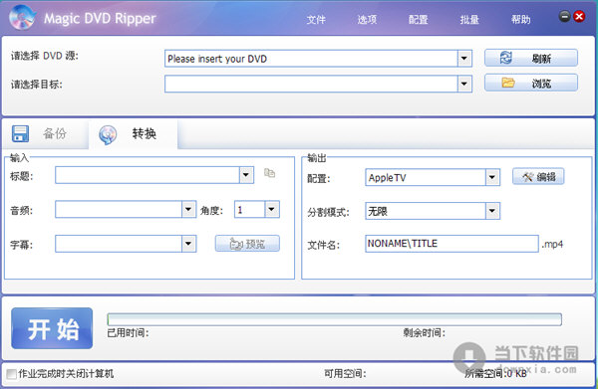Open the 标题 title dropdown
598x389 pixels.
[246, 175]
